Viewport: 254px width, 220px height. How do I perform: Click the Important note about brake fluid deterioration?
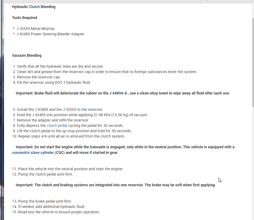point(123,93)
